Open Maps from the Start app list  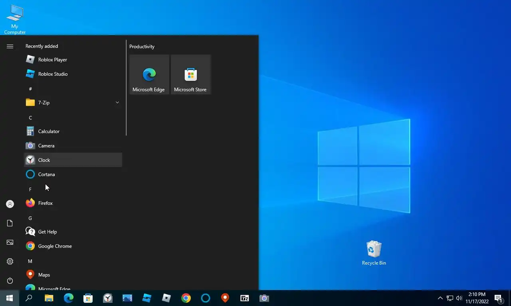73,275
